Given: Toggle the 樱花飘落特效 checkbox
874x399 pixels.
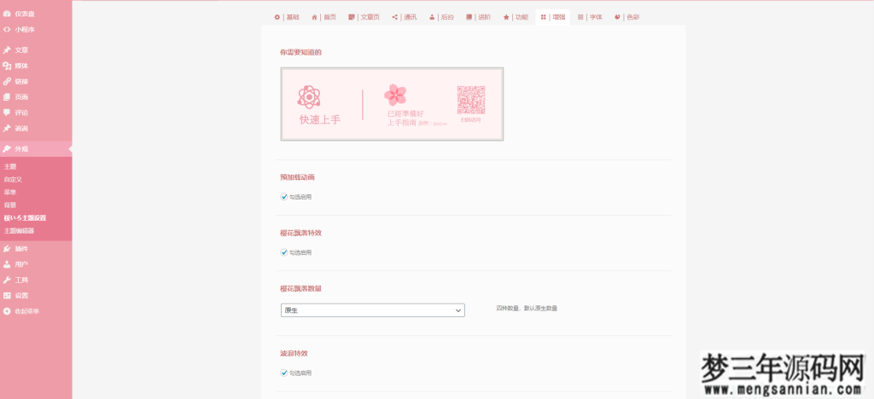Looking at the screenshot, I should tap(284, 252).
